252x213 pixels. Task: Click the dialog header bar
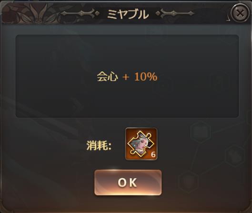(x=126, y=13)
